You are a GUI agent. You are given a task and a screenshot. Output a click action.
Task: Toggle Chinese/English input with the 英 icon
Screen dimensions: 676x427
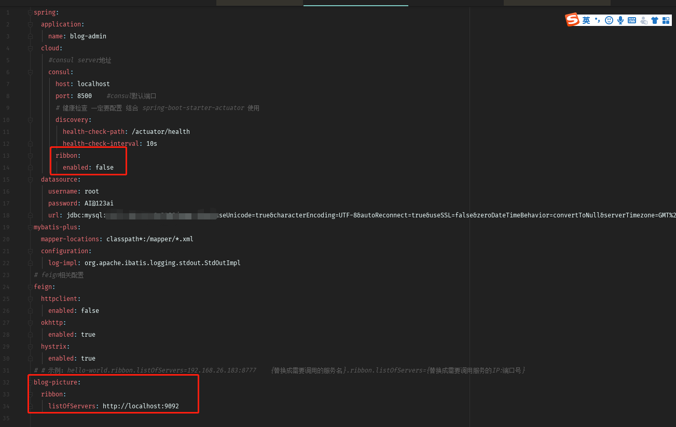tap(586, 20)
